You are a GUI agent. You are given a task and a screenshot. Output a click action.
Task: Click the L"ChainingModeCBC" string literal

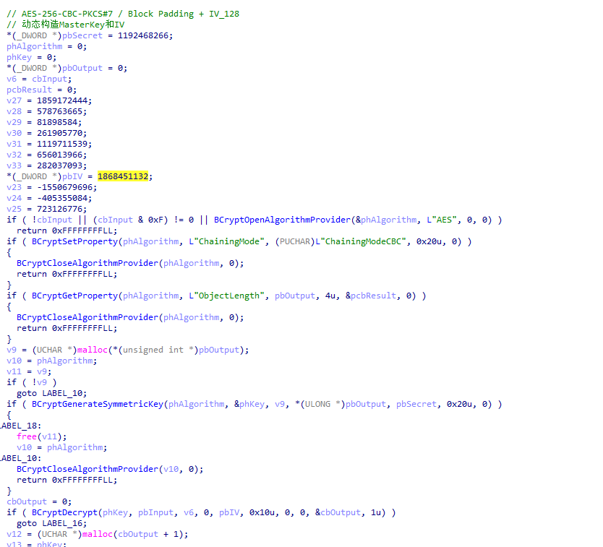point(361,241)
